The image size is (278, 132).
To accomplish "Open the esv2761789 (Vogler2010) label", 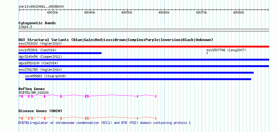I will (x=40, y=70).
